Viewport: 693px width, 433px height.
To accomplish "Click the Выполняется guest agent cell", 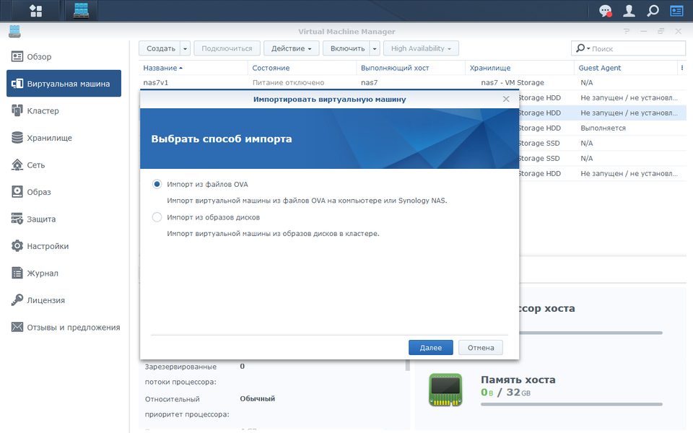I will 603,128.
